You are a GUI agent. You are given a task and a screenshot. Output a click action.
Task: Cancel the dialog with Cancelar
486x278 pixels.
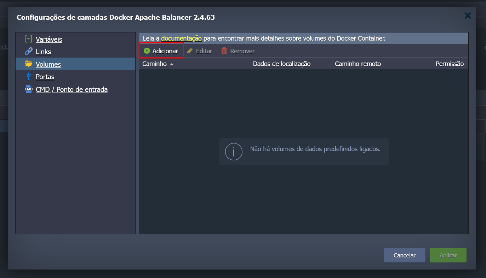(405, 255)
